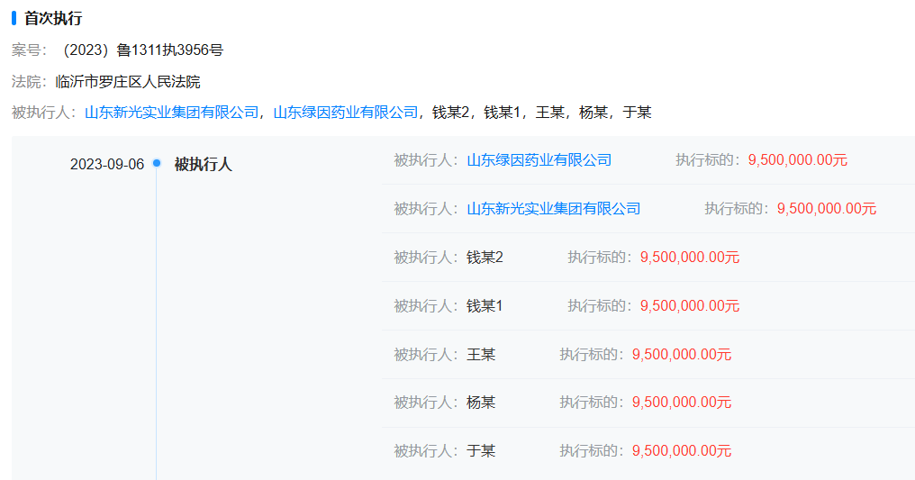Click the 2023-09-06 timeline dot marker

pyautogui.click(x=157, y=163)
